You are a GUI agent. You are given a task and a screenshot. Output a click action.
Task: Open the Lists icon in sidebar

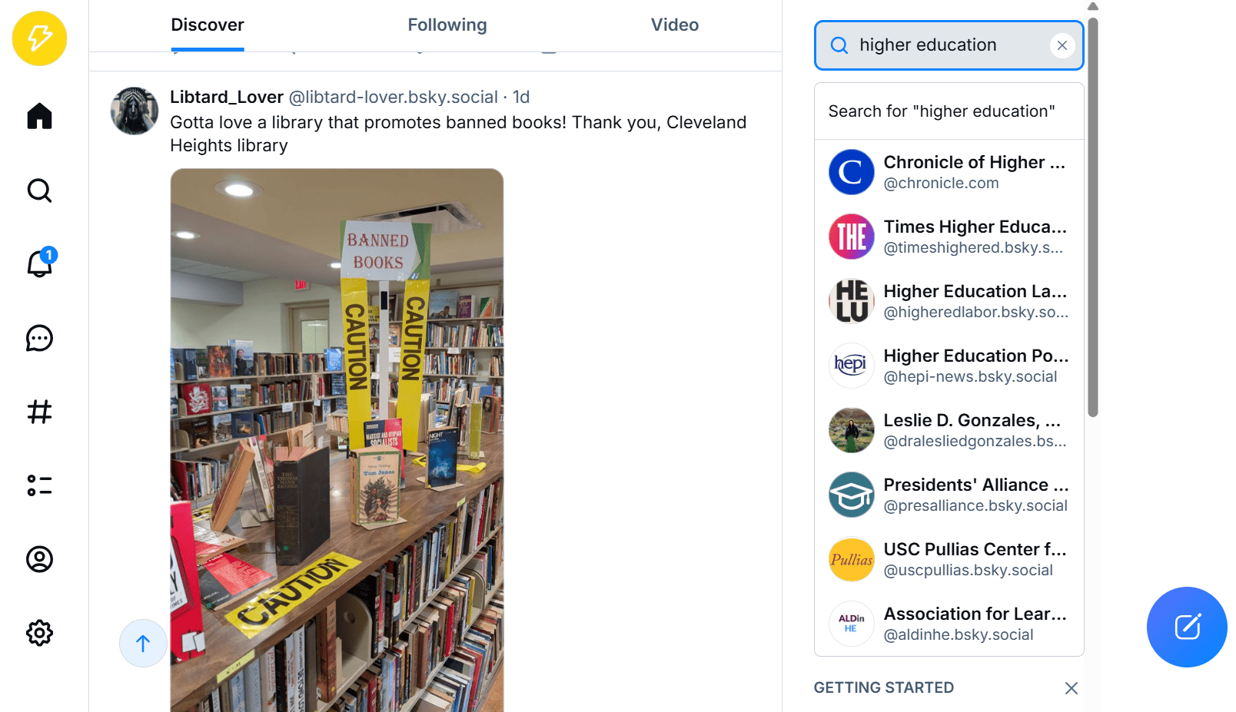(39, 485)
